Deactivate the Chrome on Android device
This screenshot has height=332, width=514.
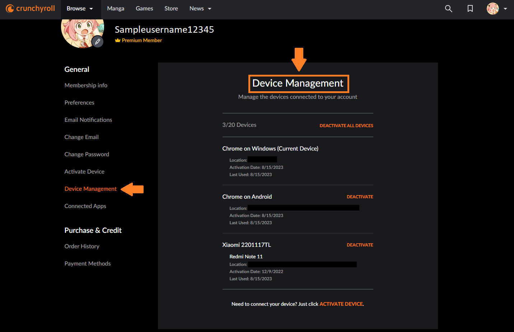point(360,197)
